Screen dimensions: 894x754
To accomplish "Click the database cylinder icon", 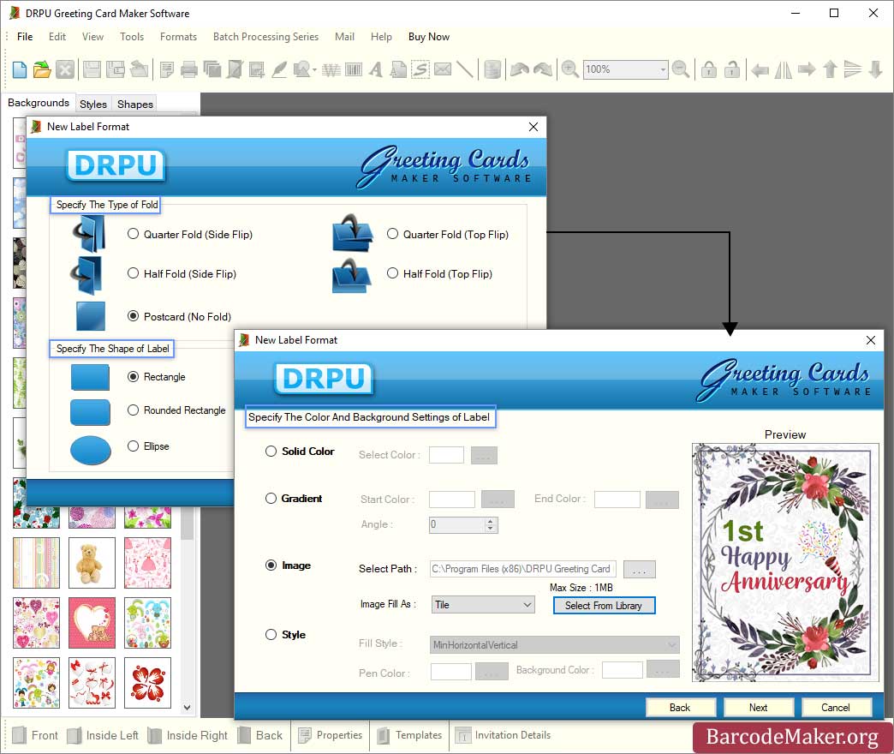I will tap(492, 69).
